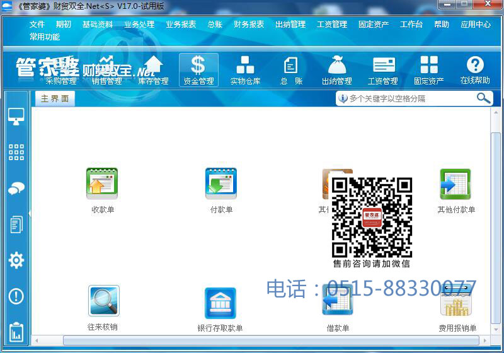This screenshot has width=504, height=353.
Task: Click the horizontal scrollbar right arrow
Action: (x=484, y=340)
